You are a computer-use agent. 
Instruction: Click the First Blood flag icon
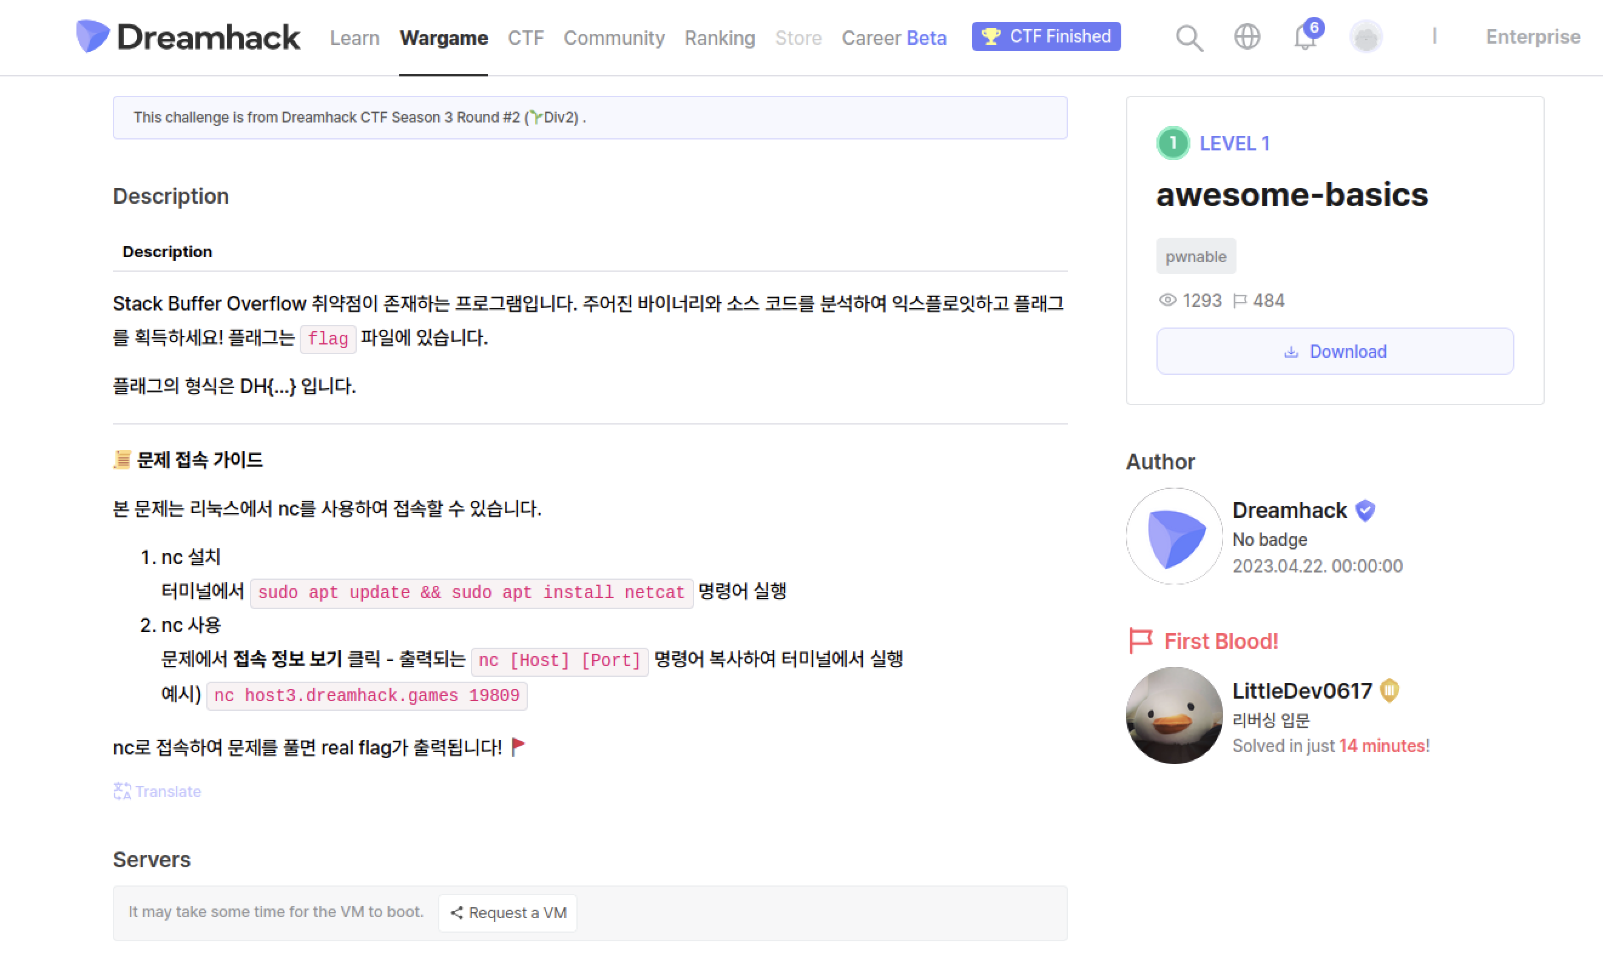[1140, 640]
